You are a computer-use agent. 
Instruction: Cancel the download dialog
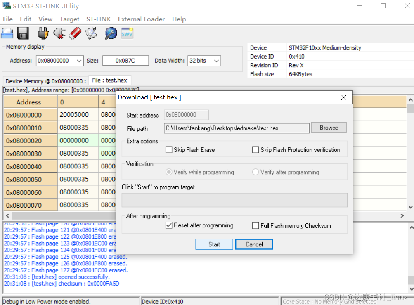click(x=254, y=244)
